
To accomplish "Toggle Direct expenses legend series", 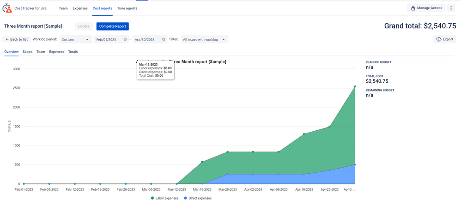I will [198, 198].
